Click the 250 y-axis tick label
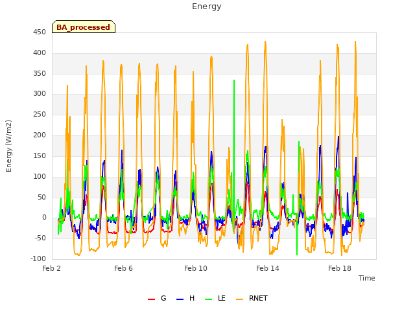Image resolution: width=415 pixels, height=311 pixels. (40, 115)
